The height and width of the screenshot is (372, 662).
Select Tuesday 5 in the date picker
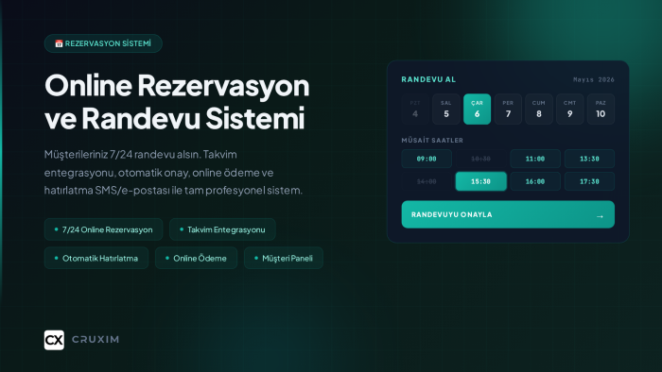pos(445,110)
